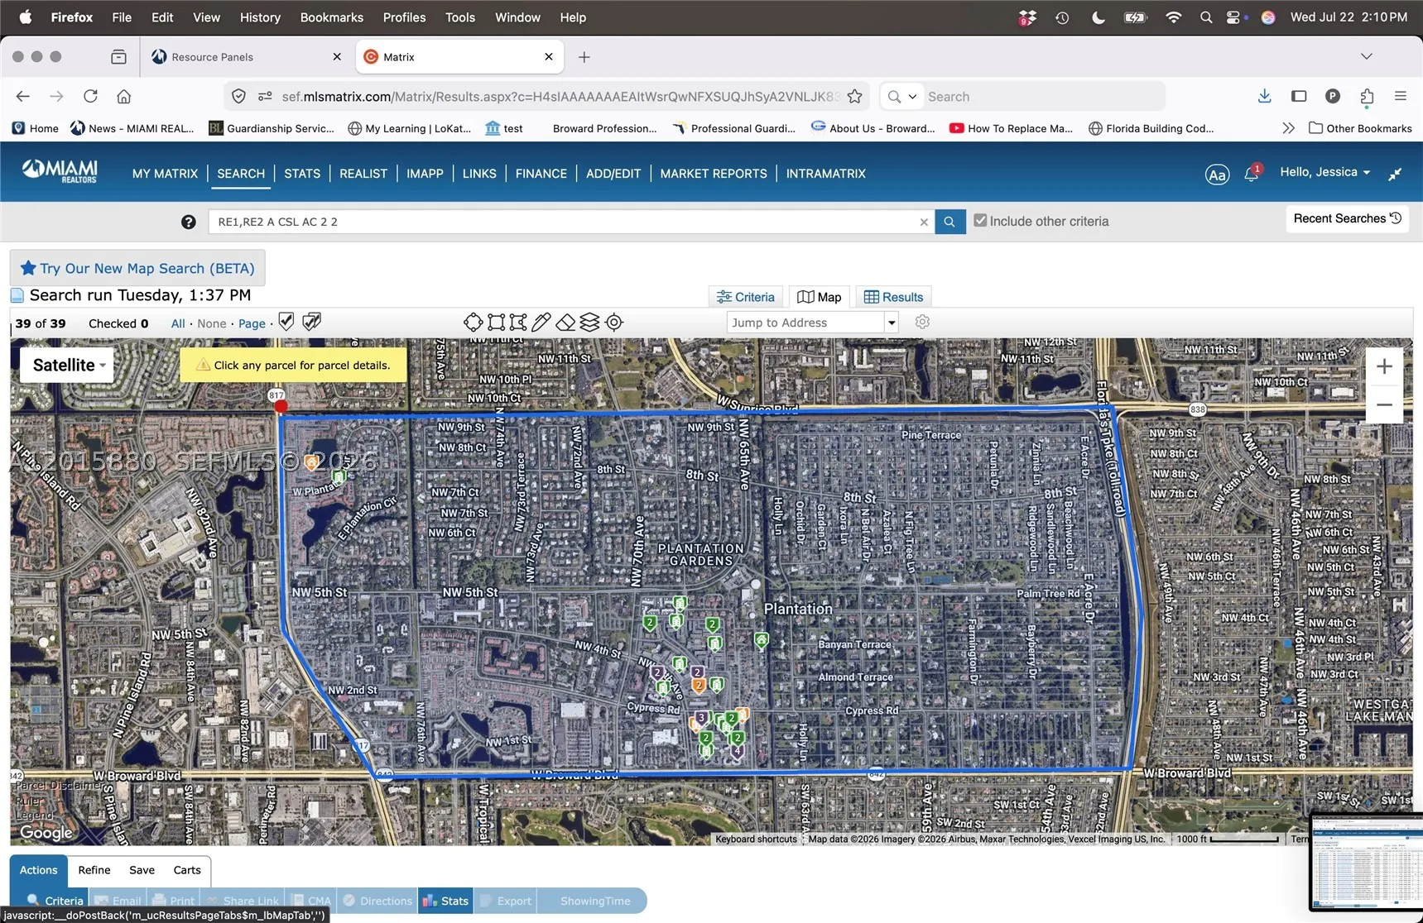Click the double checkmark icon
The image size is (1423, 923).
[312, 322]
